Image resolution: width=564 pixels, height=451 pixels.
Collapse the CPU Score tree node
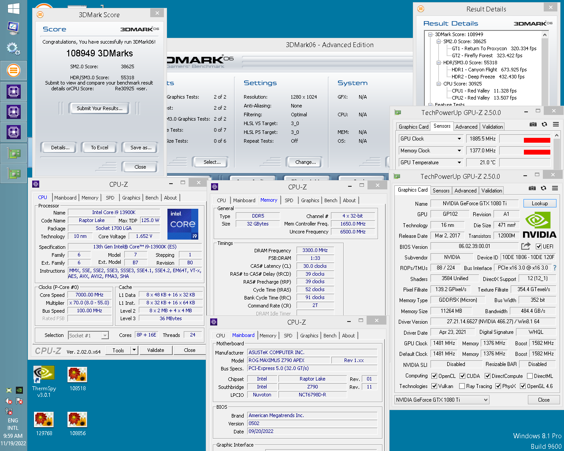click(439, 84)
